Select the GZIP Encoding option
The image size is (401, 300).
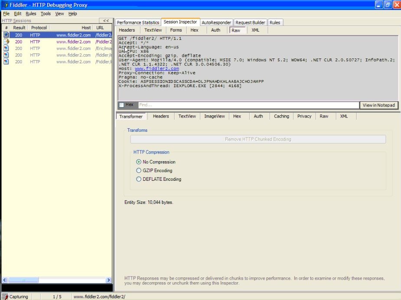tap(139, 170)
